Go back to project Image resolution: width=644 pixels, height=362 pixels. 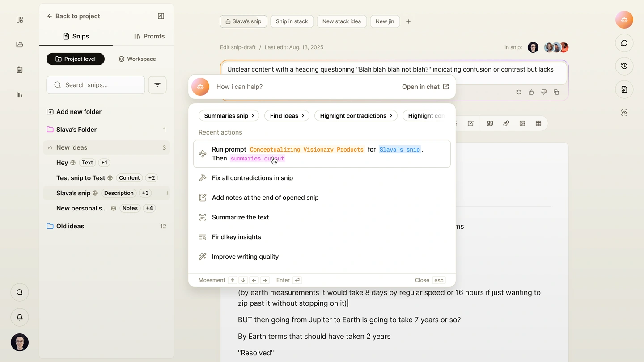click(73, 16)
